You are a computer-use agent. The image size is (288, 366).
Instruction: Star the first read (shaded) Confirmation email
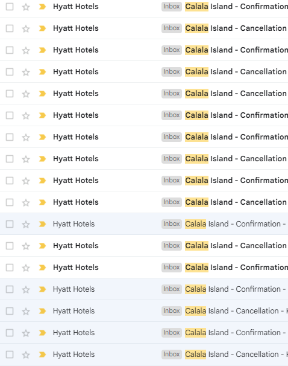(26, 224)
